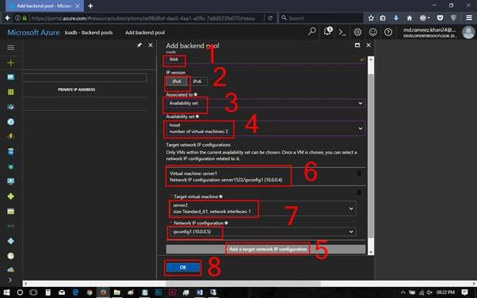Click the blade scrollbar down arrow
Viewport: 477px width, 298px height.
371,252
